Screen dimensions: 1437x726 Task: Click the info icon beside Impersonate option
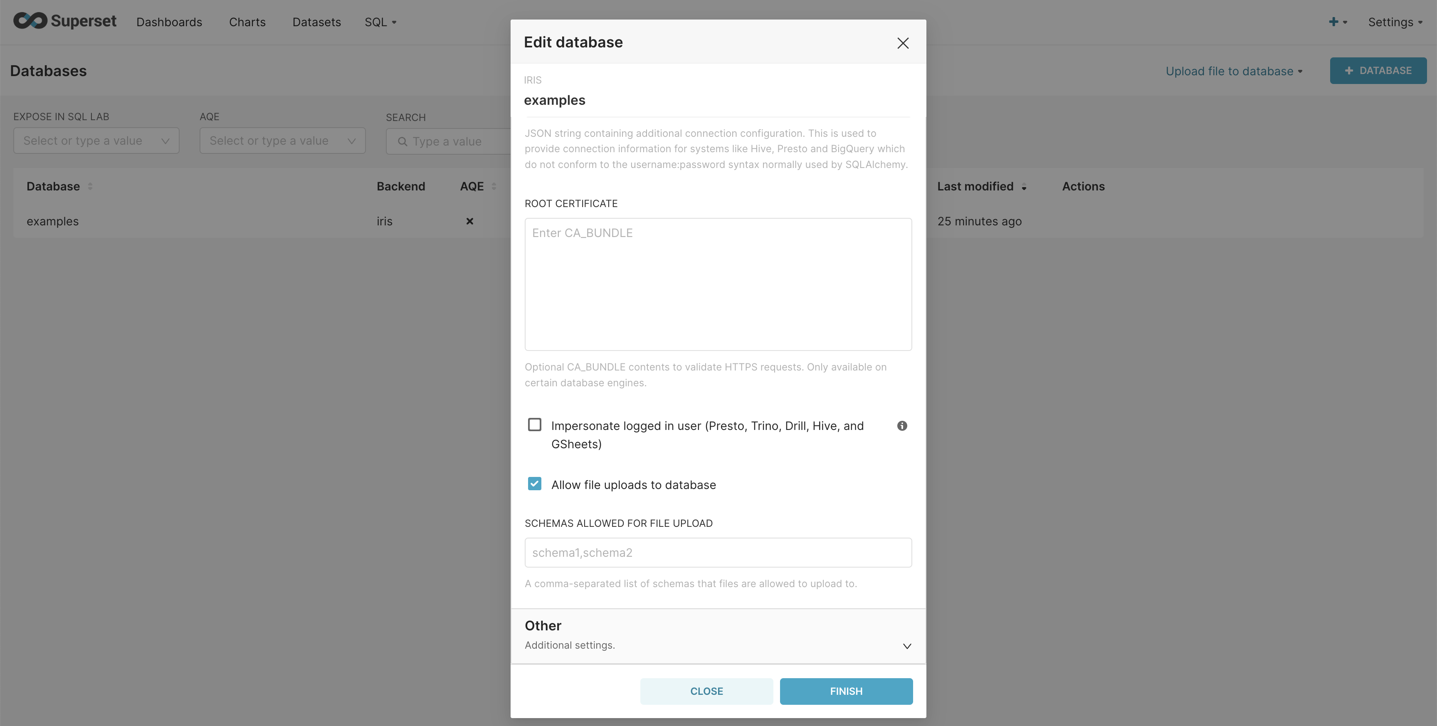(x=901, y=426)
